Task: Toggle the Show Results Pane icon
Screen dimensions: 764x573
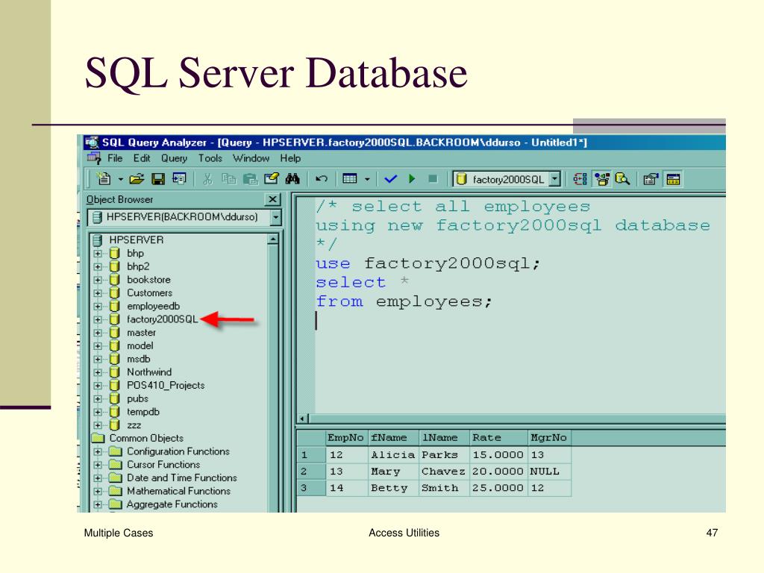Action: click(674, 179)
